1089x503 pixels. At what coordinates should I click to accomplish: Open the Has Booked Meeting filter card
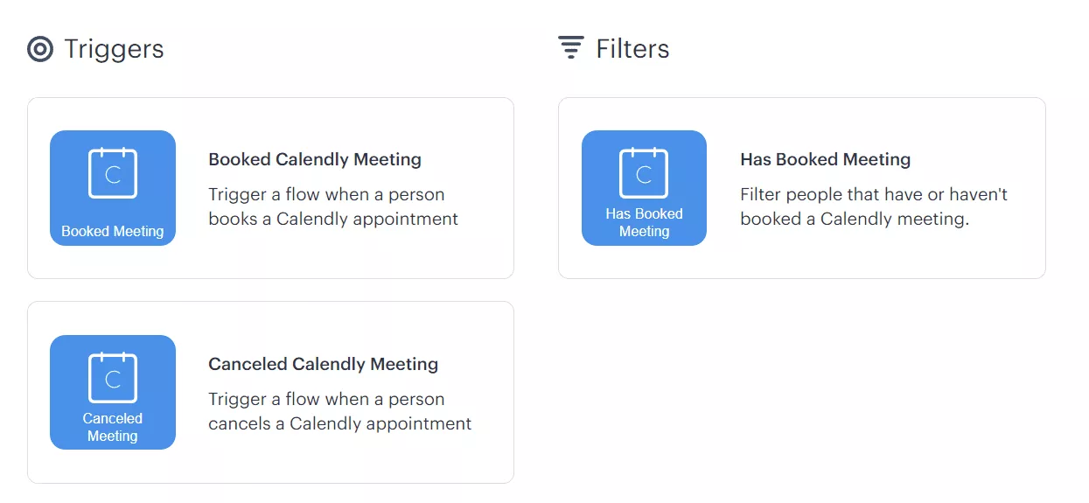[x=802, y=188]
